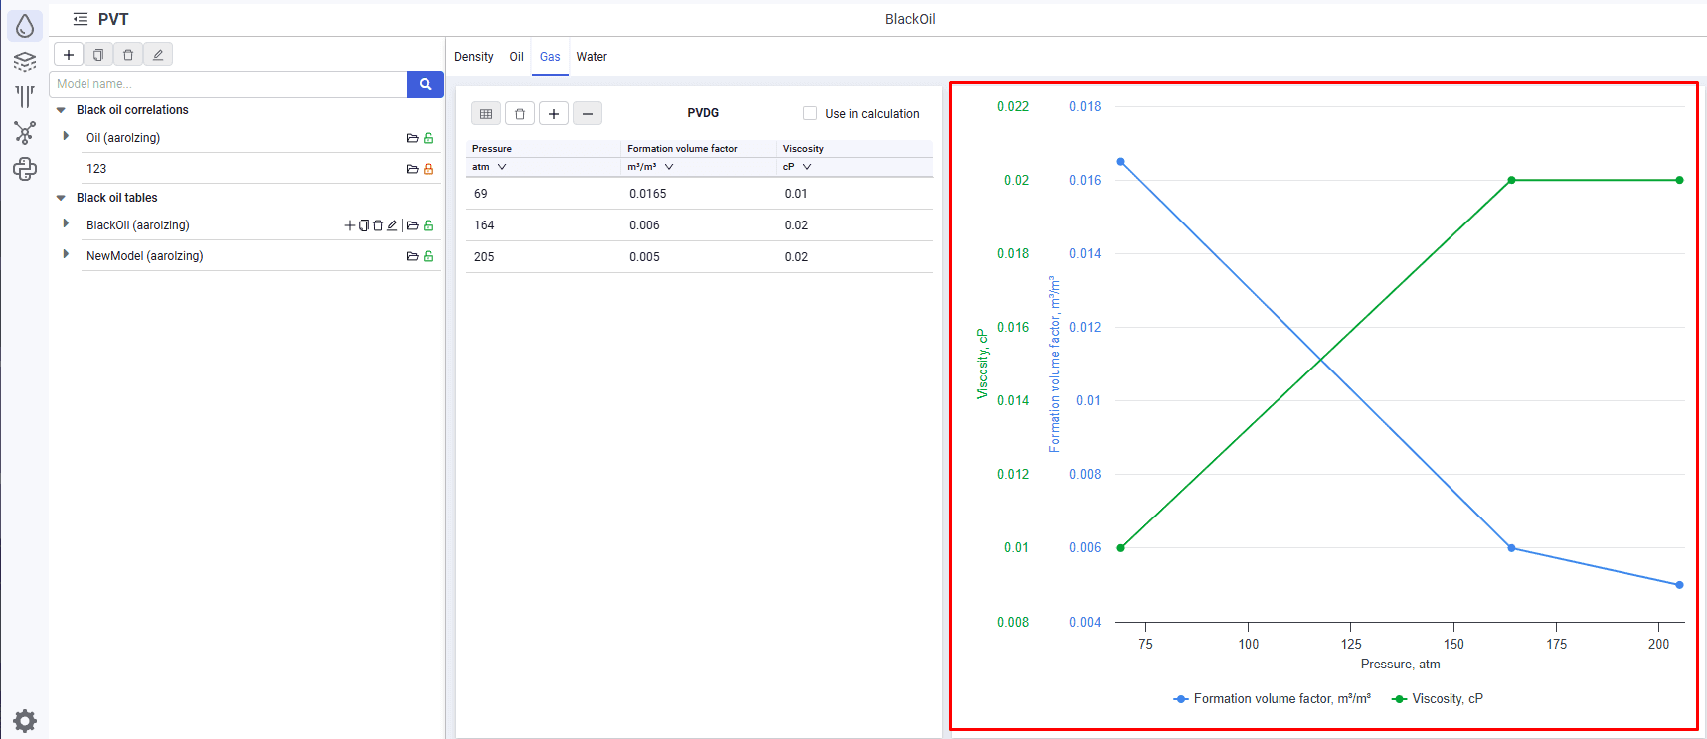Add item under BlackOil (aarolzing) row
The image size is (1707, 739).
click(x=350, y=225)
